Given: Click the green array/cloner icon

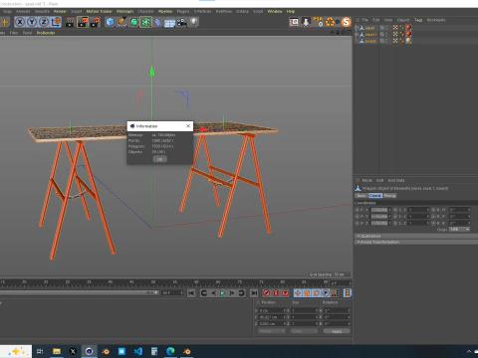Looking at the screenshot, I should [145, 22].
